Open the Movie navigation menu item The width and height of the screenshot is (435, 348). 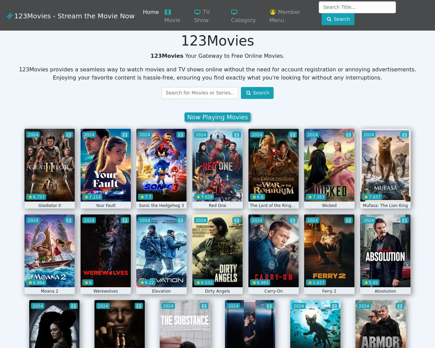coord(172,16)
